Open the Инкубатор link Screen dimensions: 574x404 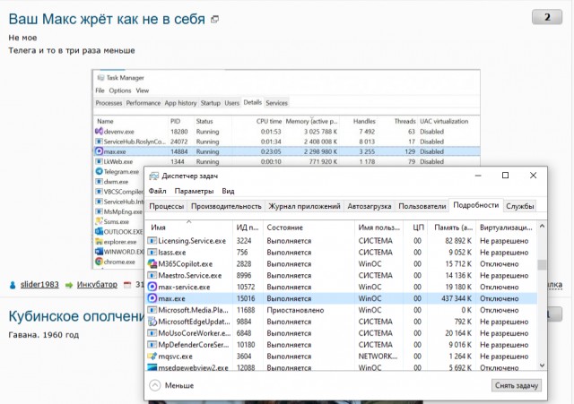97,285
